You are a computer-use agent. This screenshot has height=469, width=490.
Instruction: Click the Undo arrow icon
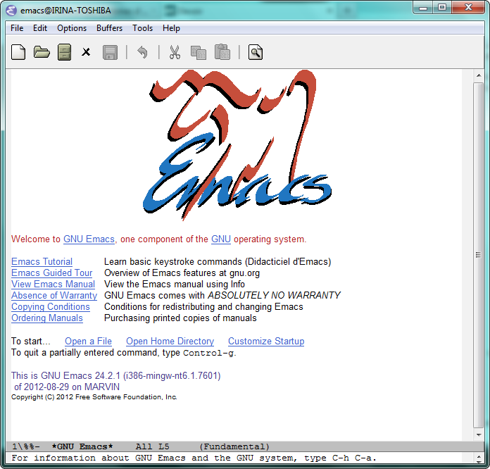coord(142,52)
